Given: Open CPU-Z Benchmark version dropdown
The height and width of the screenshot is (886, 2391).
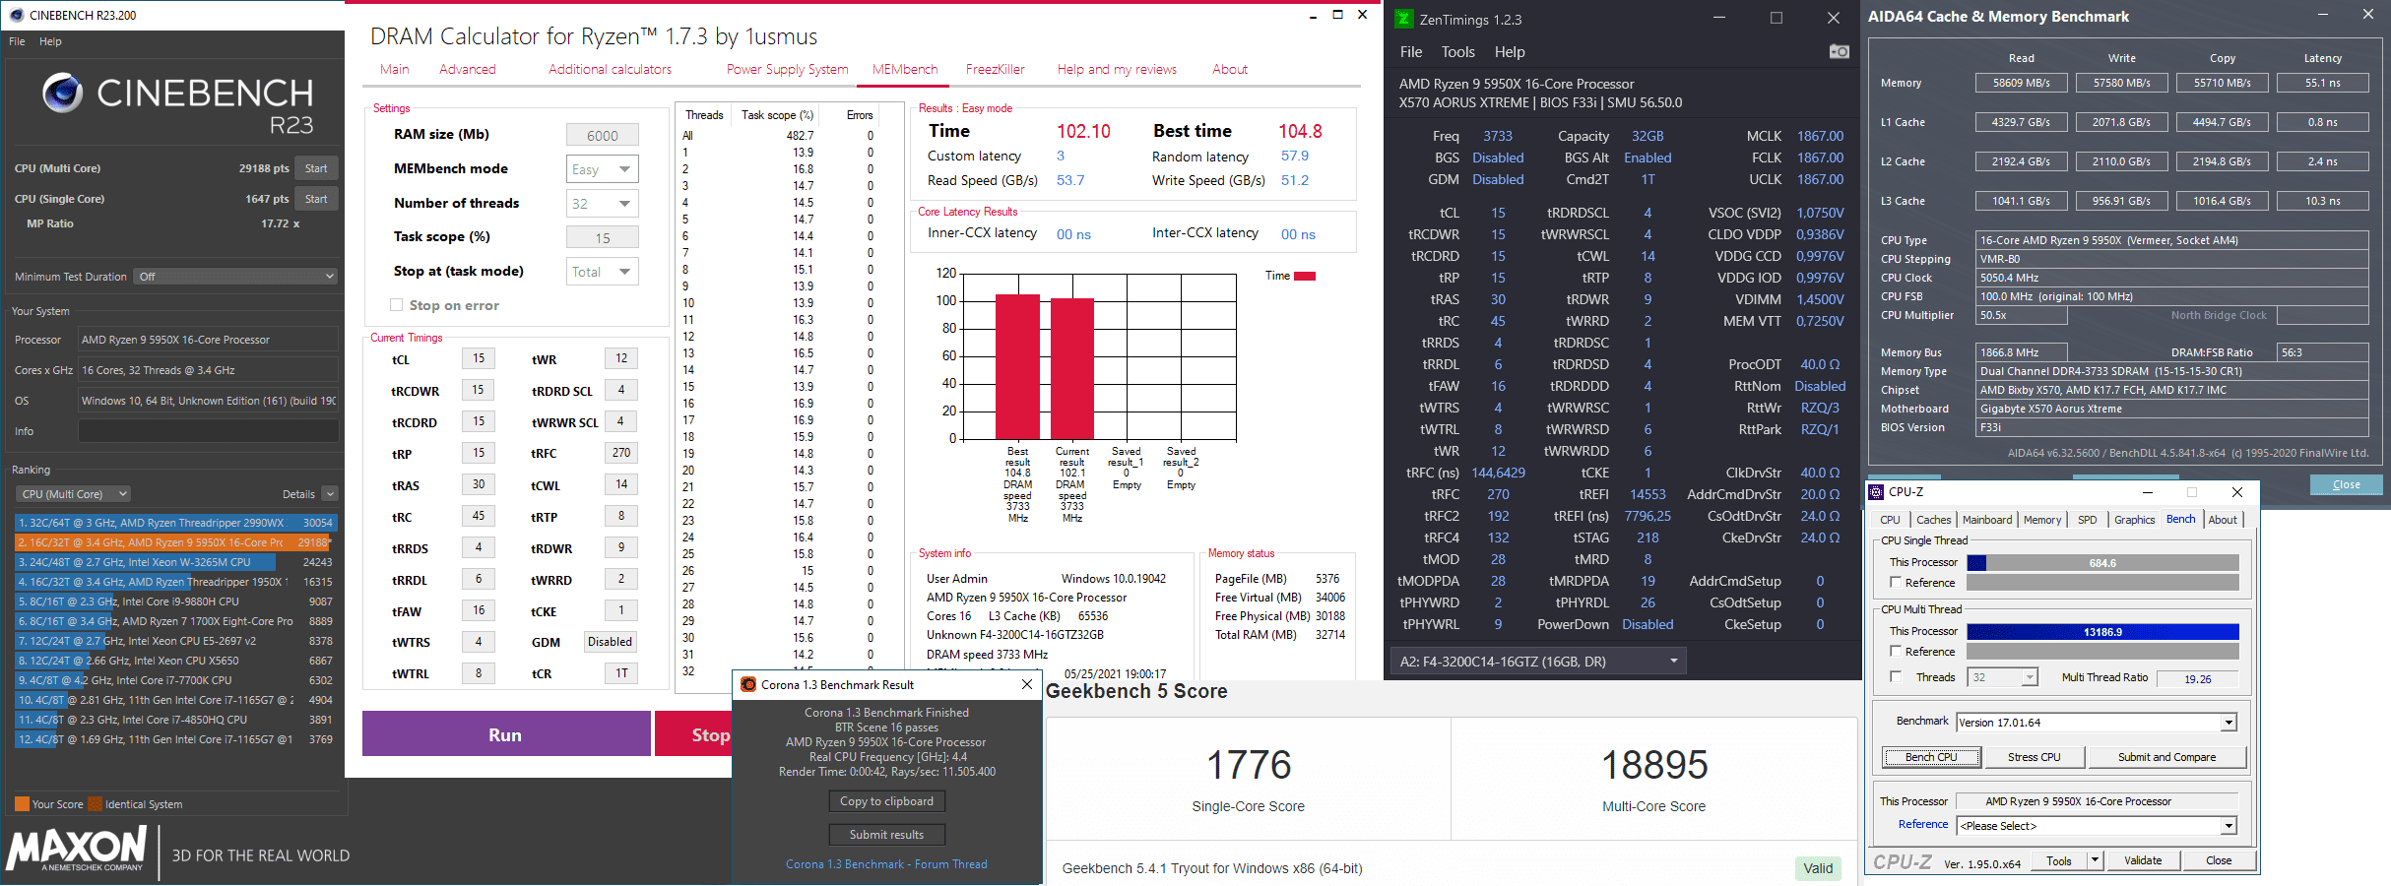Looking at the screenshot, I should point(2097,723).
